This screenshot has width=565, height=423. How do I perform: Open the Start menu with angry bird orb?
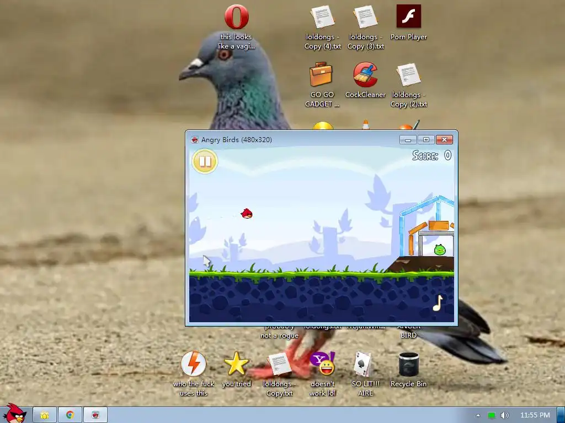tap(14, 414)
